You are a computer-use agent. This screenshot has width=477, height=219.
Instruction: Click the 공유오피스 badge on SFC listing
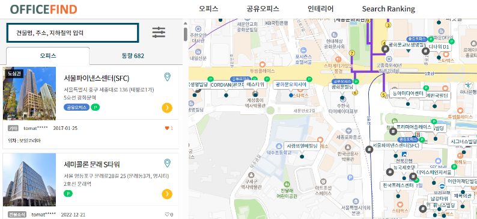[x=77, y=107]
